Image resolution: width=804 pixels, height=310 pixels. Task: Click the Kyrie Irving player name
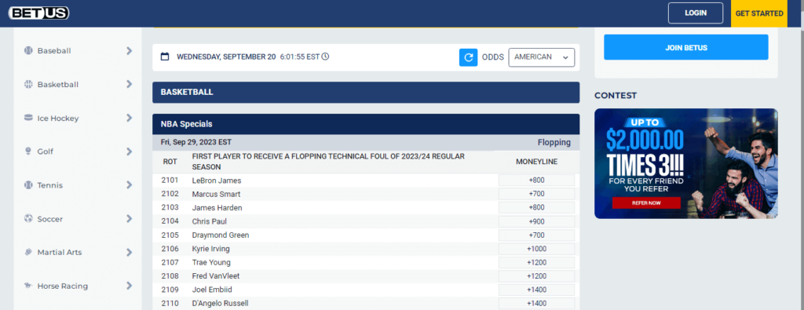point(210,249)
